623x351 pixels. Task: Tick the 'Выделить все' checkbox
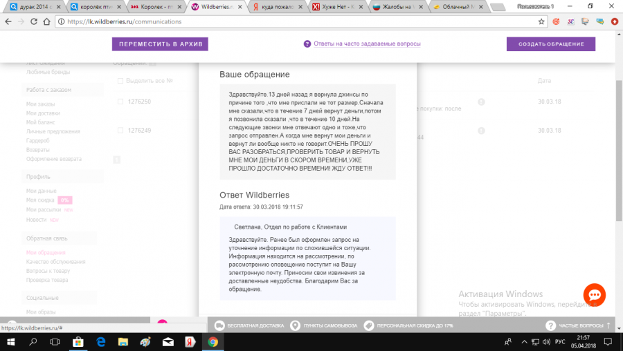click(x=120, y=81)
